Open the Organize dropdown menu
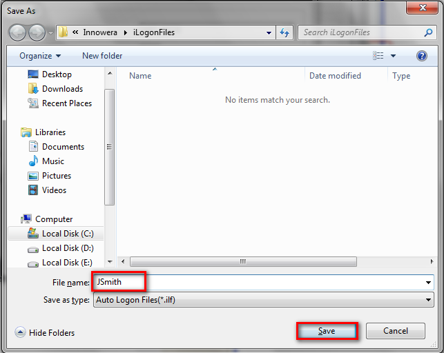The image size is (444, 353). pyautogui.click(x=40, y=56)
